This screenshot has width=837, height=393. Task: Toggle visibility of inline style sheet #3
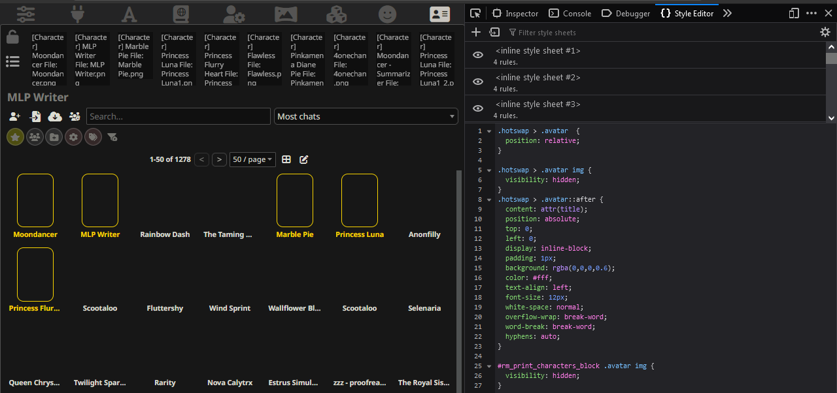[x=478, y=108]
